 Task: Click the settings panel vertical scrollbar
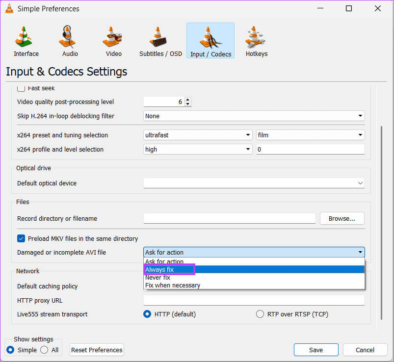(x=381, y=222)
